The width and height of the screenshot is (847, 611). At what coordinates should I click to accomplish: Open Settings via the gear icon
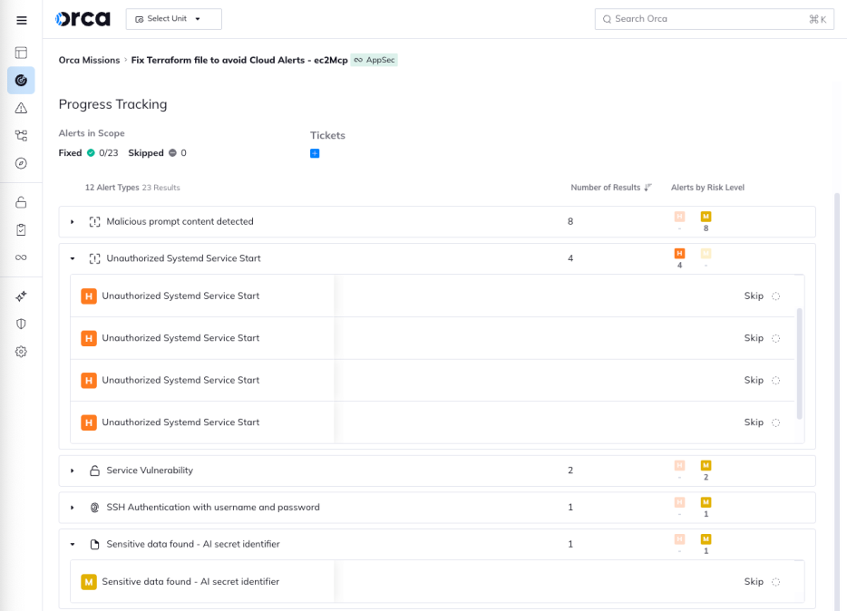20,351
